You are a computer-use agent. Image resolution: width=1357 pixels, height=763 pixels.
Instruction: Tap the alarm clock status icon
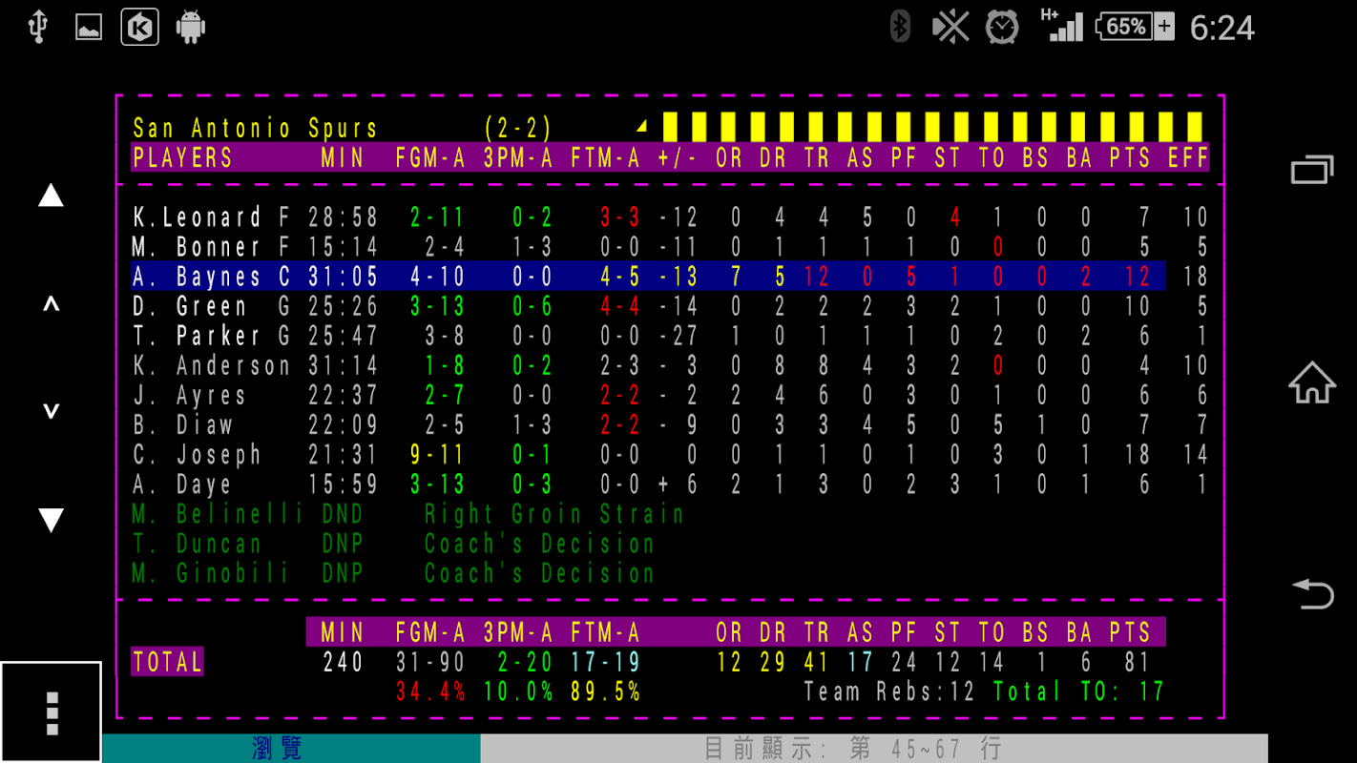pos(1002,27)
